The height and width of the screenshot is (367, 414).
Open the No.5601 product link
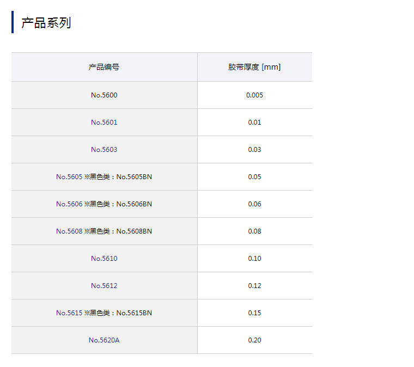pyautogui.click(x=104, y=123)
